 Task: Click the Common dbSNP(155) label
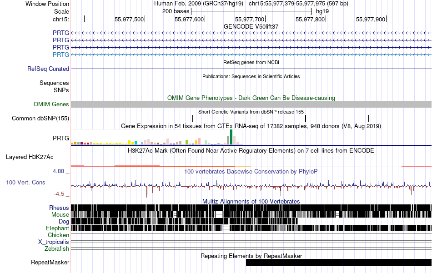(x=40, y=119)
